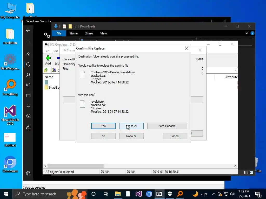Switch to Windows Security taskbar icon

click(170, 194)
